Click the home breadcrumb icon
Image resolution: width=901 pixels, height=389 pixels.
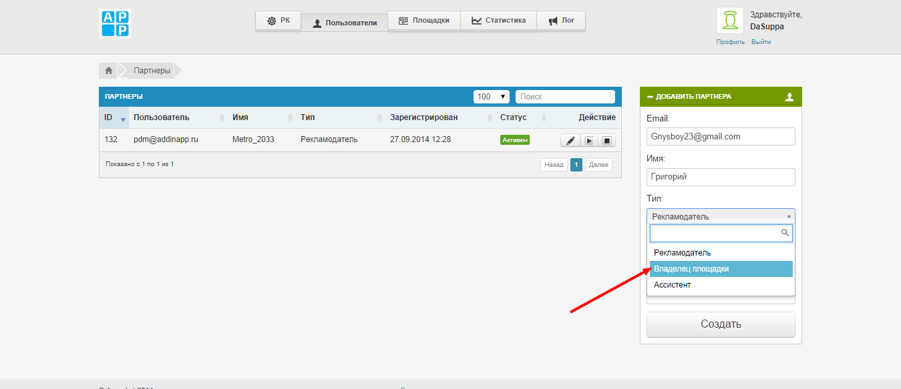tap(108, 70)
